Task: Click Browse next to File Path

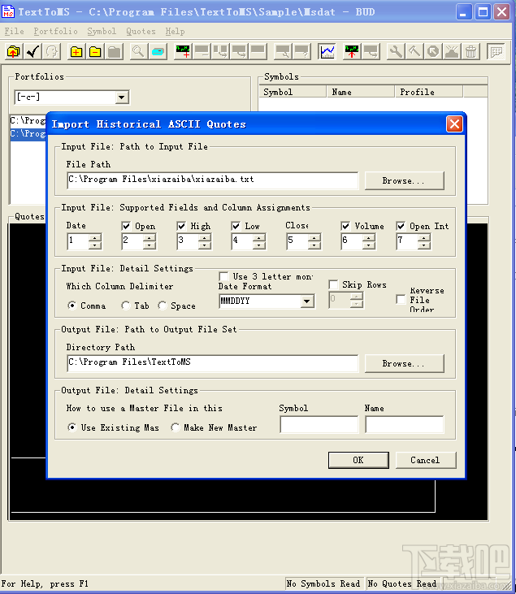Action: [x=404, y=180]
